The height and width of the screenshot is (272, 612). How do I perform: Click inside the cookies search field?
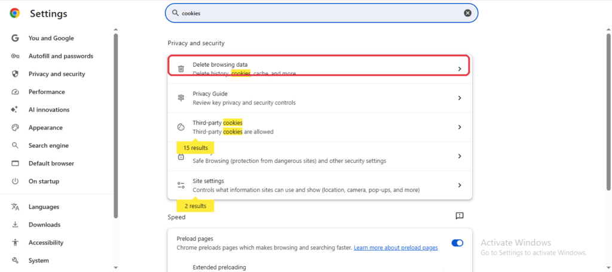[322, 13]
